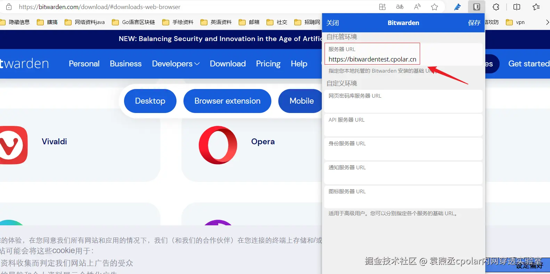Click the 网页密码库服务器 URL field

[403, 101]
